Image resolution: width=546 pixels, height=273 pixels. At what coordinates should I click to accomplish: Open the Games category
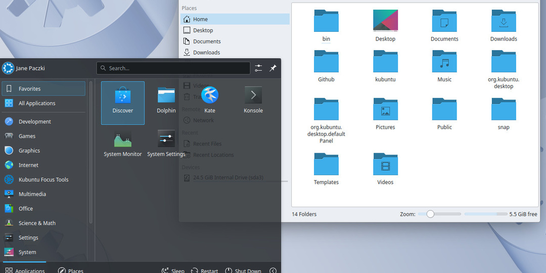[43, 136]
